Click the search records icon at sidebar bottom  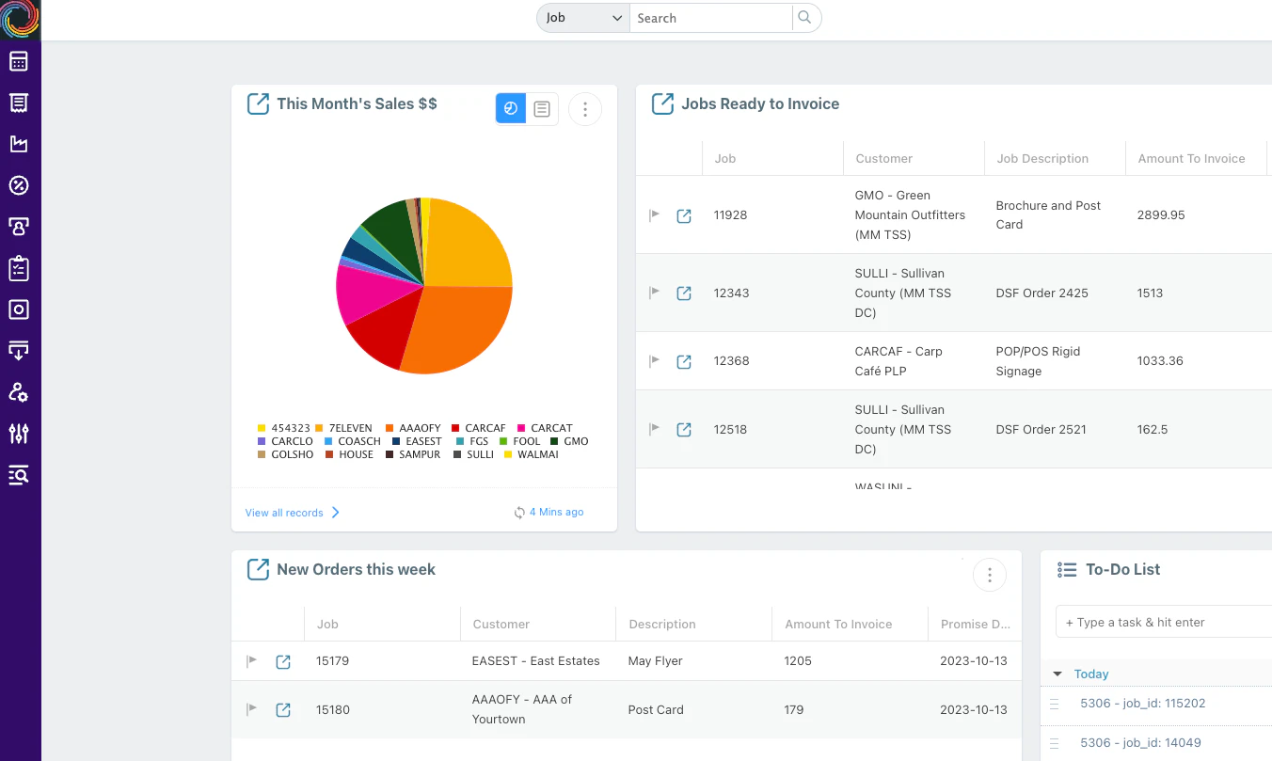21,475
